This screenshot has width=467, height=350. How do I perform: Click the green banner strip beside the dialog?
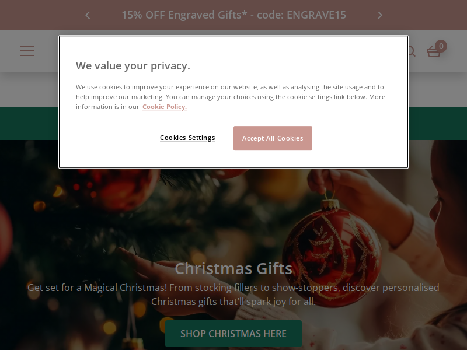29,123
